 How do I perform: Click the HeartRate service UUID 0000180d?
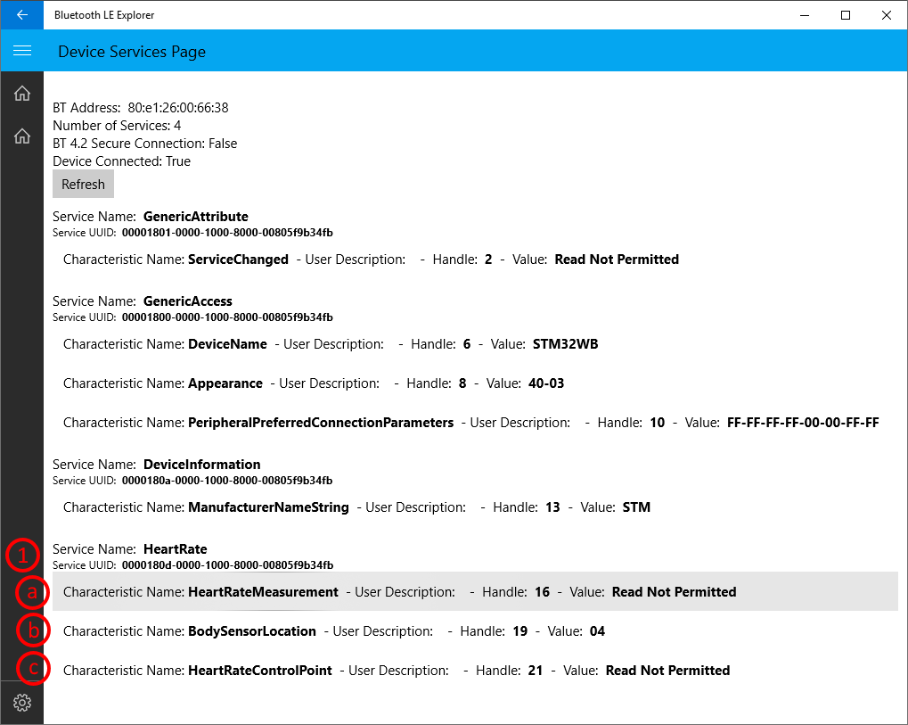coord(227,565)
